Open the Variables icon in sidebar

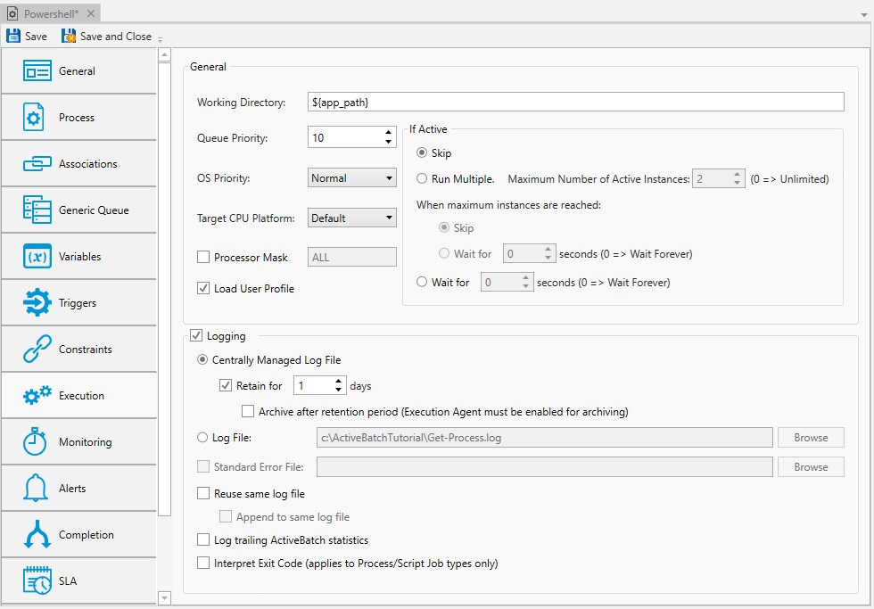[37, 257]
